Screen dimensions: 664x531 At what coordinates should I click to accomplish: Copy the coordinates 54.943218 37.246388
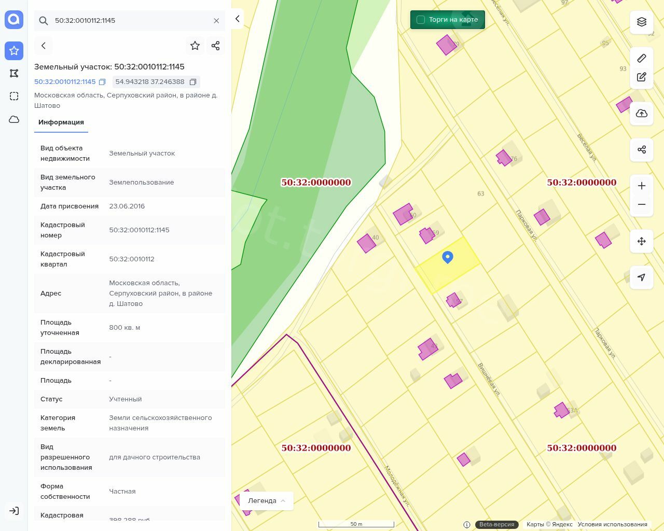193,82
